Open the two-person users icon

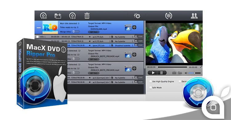click(194, 16)
